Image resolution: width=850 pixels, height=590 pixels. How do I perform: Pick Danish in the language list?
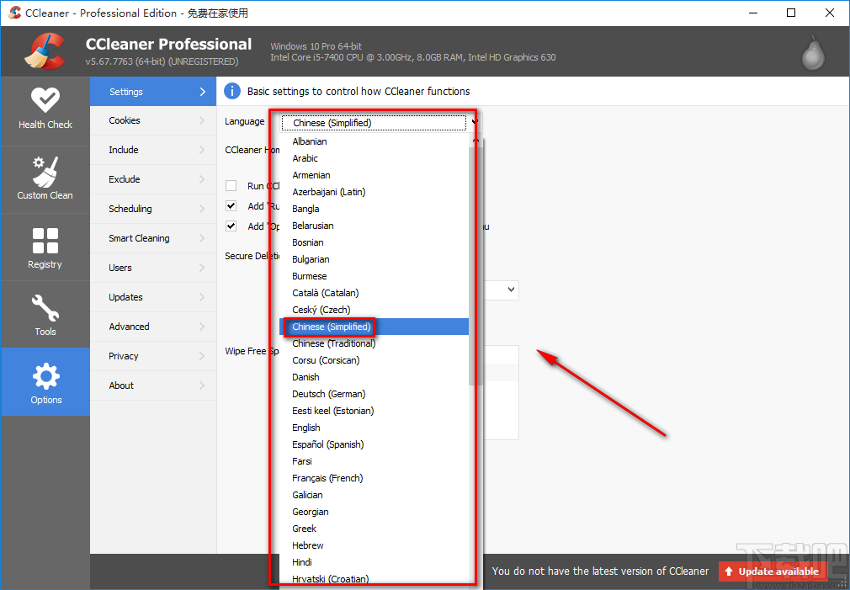pyautogui.click(x=374, y=377)
